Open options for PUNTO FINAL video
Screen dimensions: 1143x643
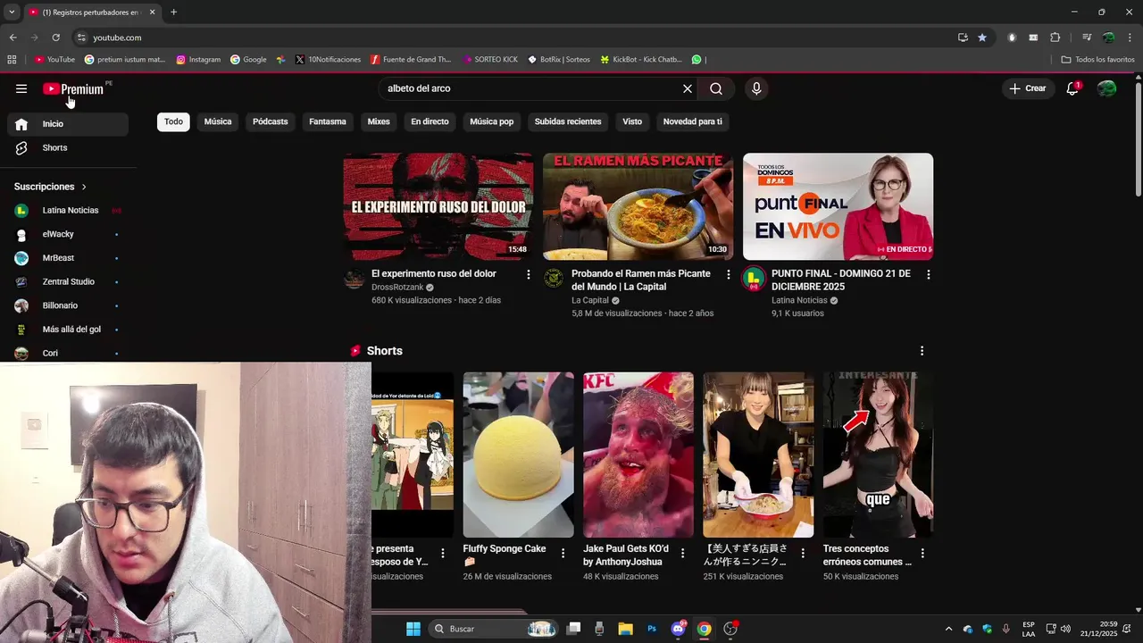929,275
